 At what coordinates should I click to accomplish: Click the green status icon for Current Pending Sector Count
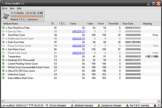[x=3, y=63]
